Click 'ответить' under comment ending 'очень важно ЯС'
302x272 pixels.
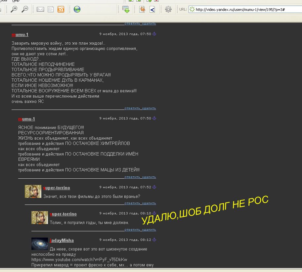132,108
